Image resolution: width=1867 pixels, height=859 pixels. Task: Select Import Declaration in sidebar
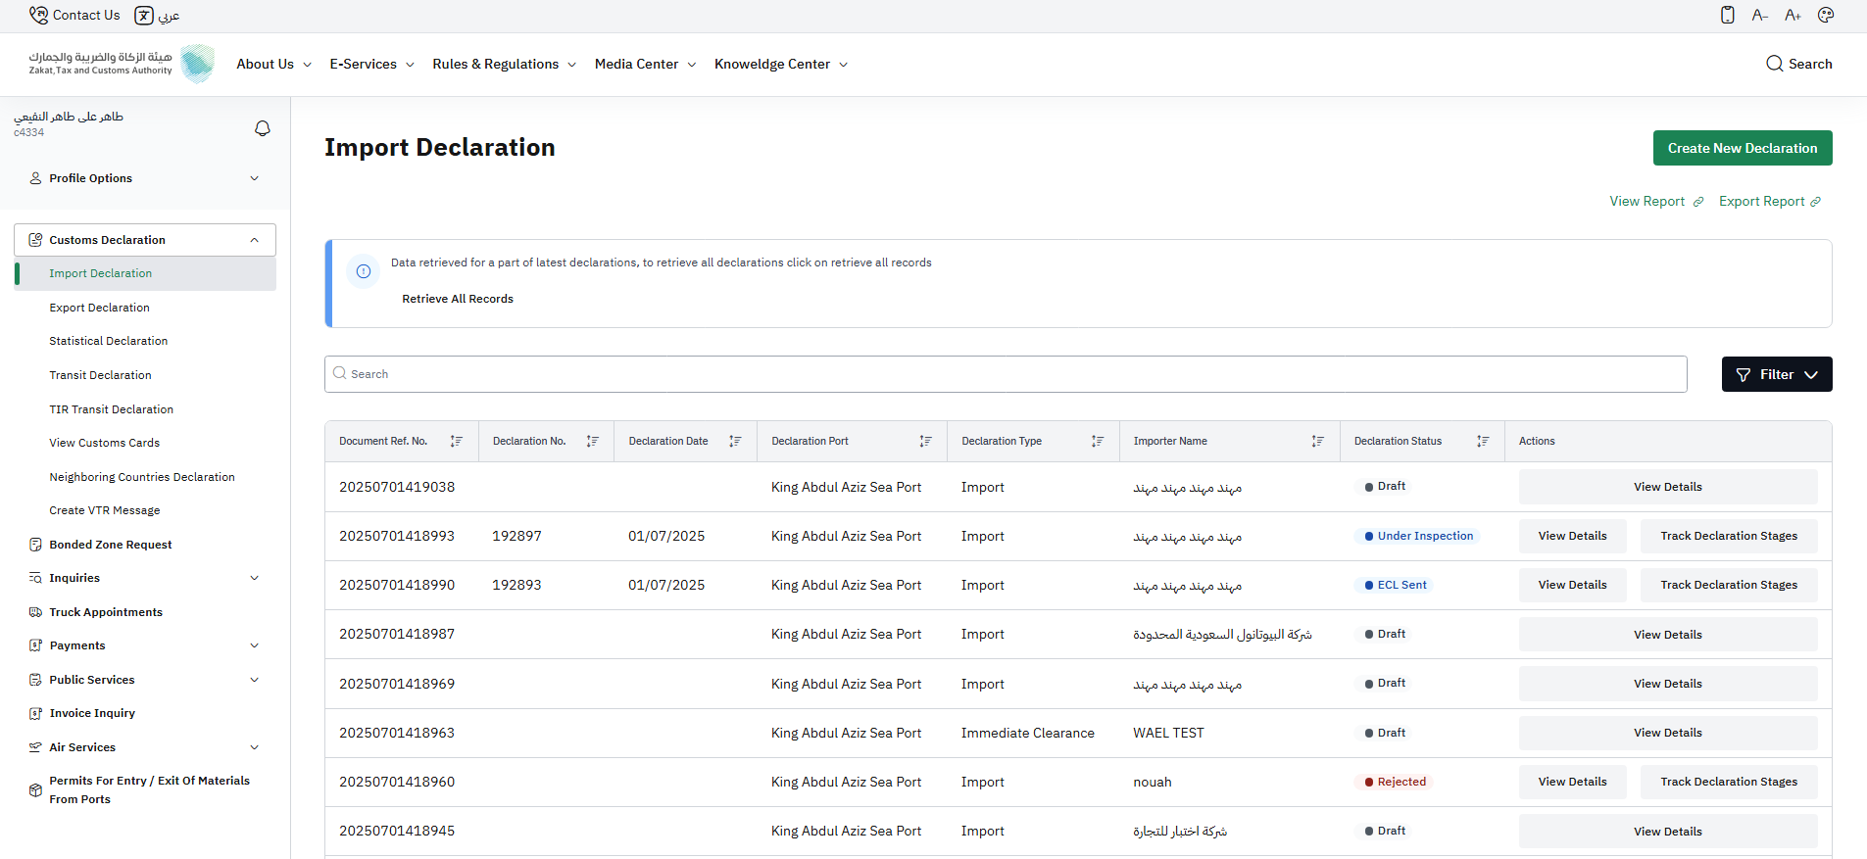tap(145, 273)
